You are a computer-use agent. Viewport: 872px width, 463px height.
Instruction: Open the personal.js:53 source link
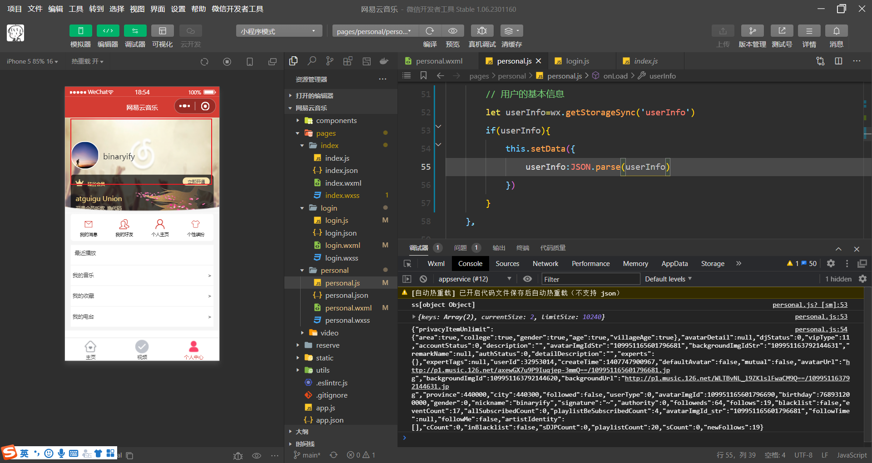point(821,316)
